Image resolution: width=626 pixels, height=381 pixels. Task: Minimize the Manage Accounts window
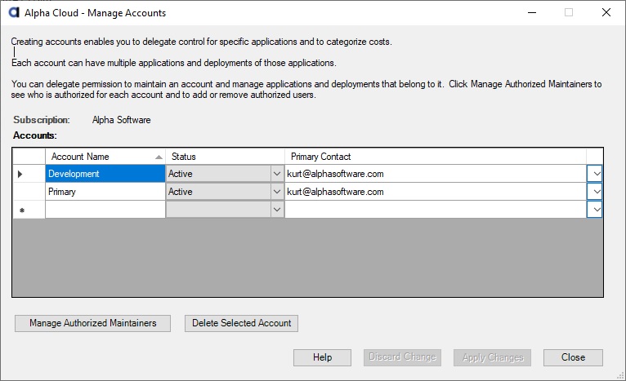[532, 13]
